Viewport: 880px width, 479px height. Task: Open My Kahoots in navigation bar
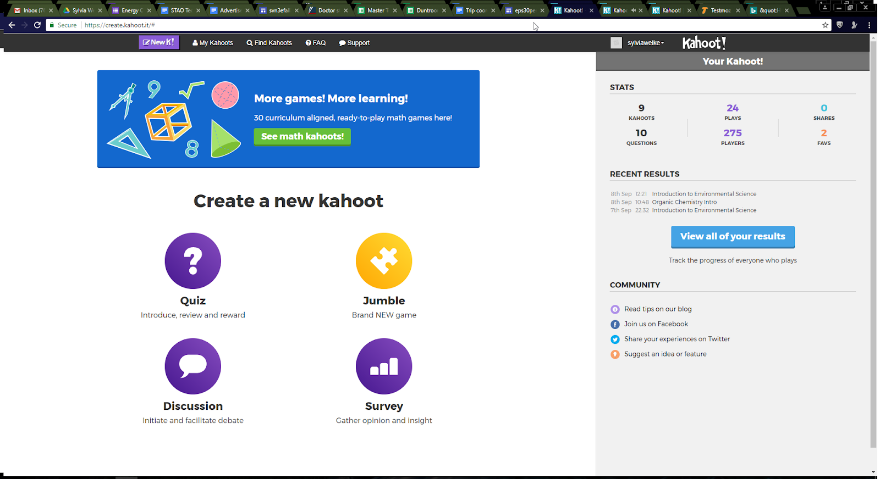pos(213,43)
